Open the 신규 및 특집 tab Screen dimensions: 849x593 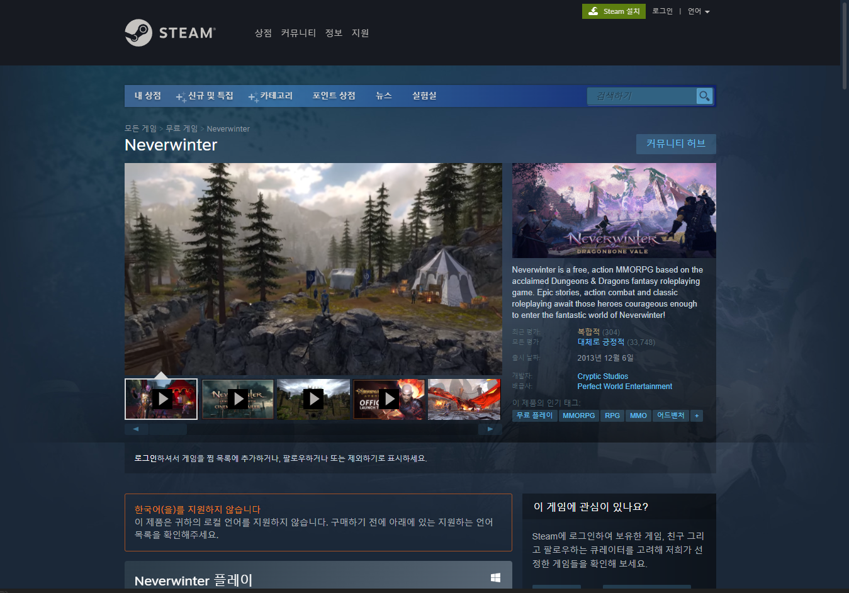click(205, 96)
